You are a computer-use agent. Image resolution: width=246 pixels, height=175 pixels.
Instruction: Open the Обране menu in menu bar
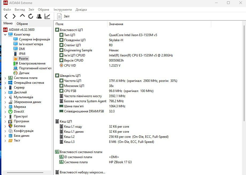[44, 10]
